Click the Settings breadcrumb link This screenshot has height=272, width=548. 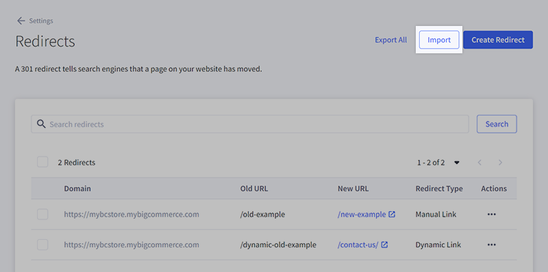tap(41, 21)
